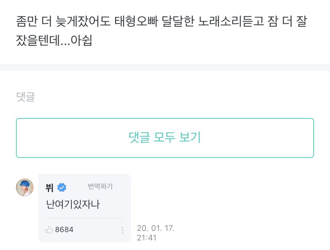Tap the blue verified badge beside 뷔
Screen dimensions: 330x250
click(62, 187)
